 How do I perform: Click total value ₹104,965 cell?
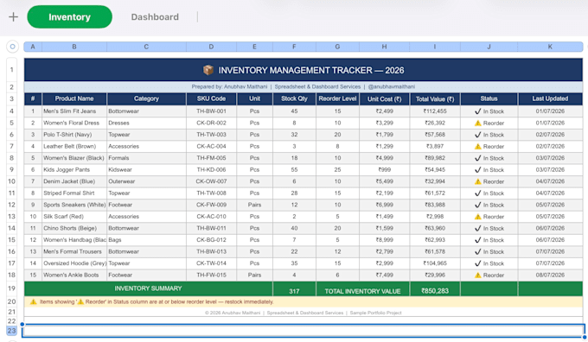tap(435, 263)
